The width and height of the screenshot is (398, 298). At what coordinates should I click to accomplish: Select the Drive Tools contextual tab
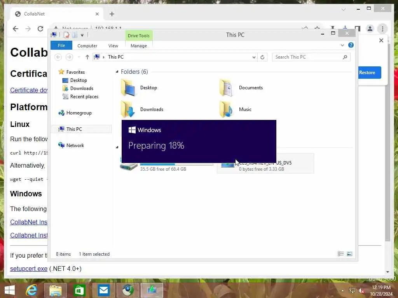[x=139, y=36]
